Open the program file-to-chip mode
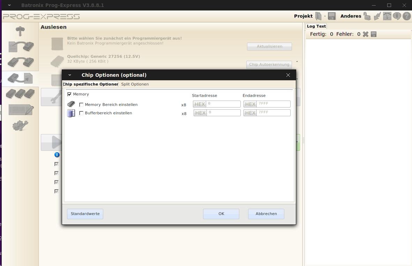This screenshot has height=266, width=412. [x=21, y=47]
